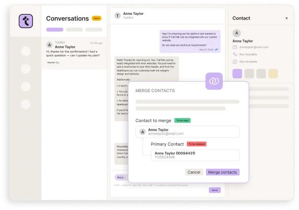Click the WhatsApp icon in Contact panel

click(235, 61)
